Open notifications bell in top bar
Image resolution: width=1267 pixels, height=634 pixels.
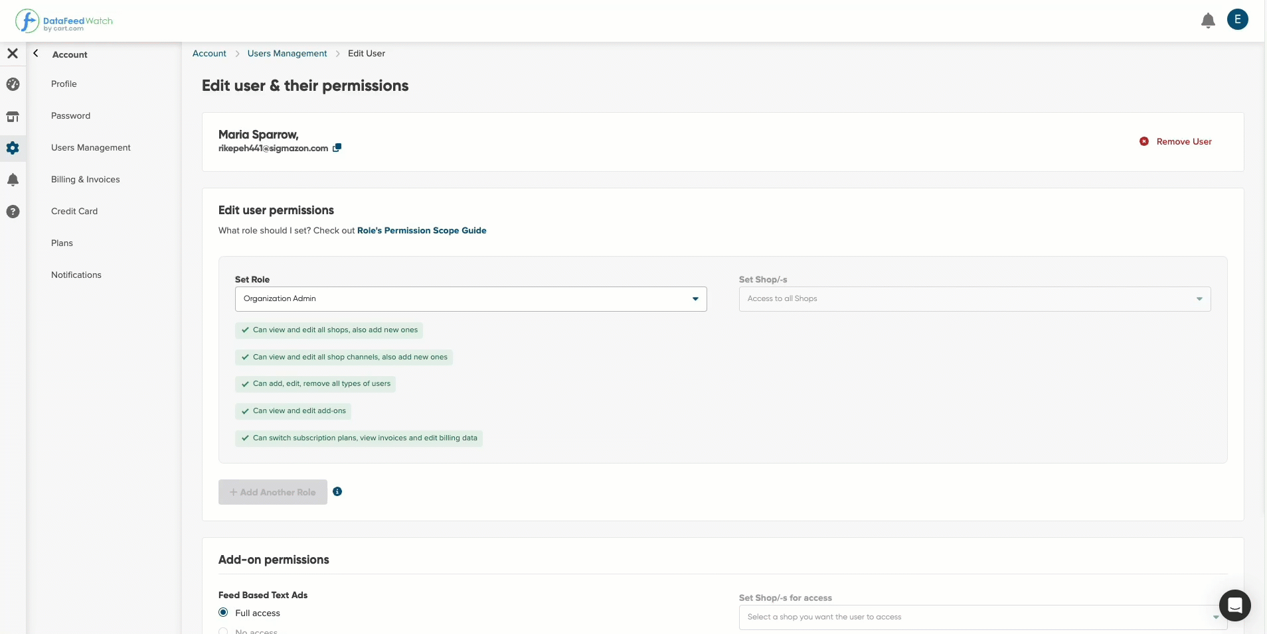(x=1208, y=21)
